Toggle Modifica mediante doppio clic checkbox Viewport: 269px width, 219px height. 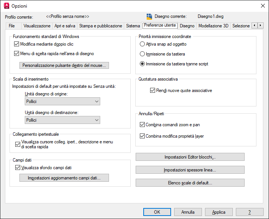coord(16,44)
